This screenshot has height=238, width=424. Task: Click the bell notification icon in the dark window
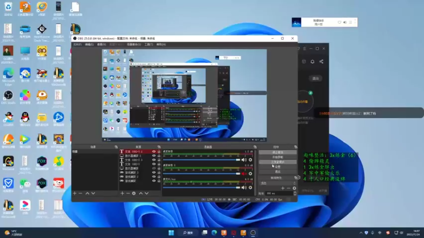(312, 61)
